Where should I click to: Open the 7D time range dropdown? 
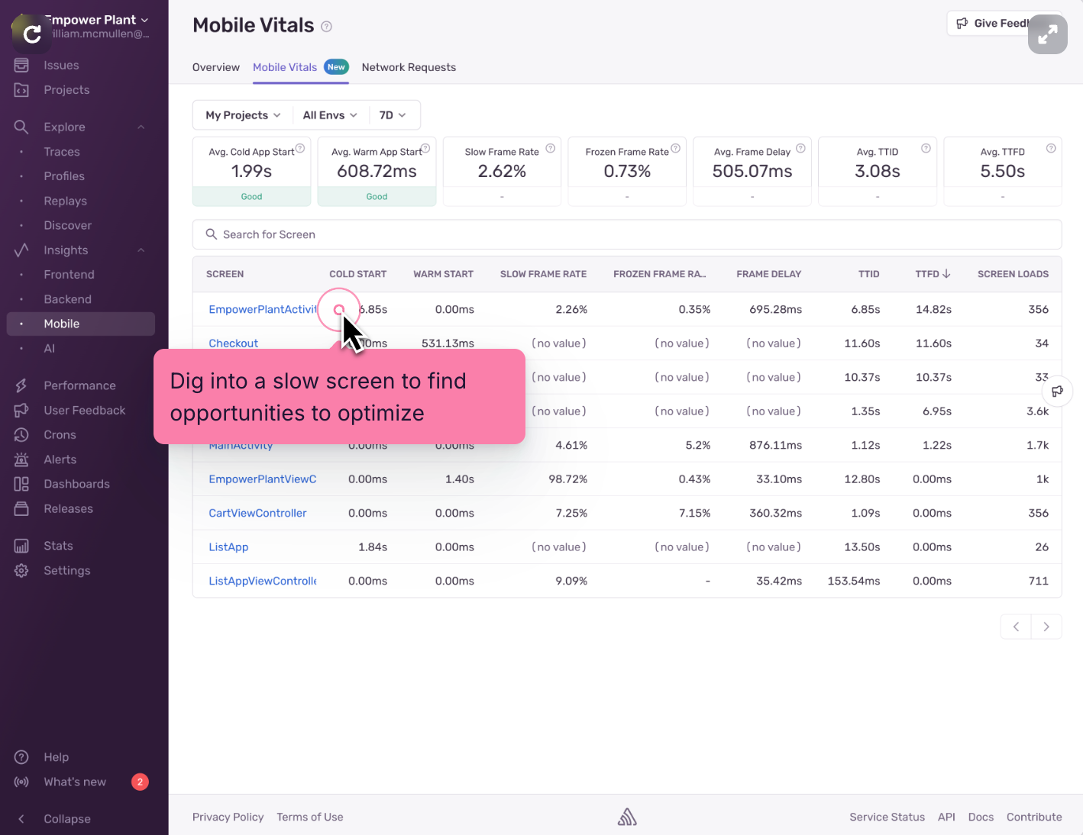pos(393,115)
